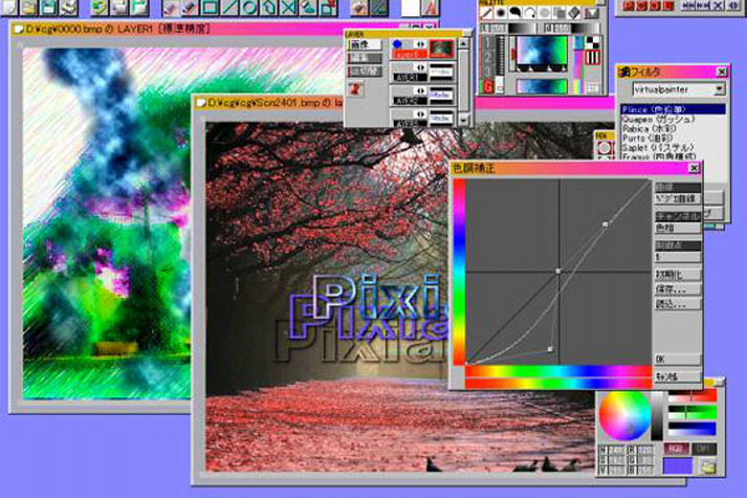747x498 pixels.
Task: Click the Save floppy disk toolbar icon
Action: 49,7
